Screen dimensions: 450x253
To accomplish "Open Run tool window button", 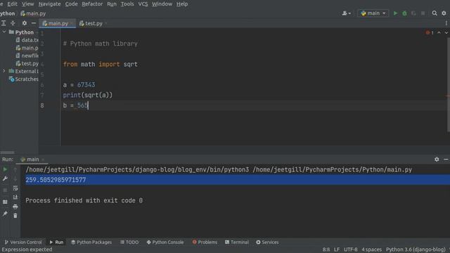I will [56, 242].
